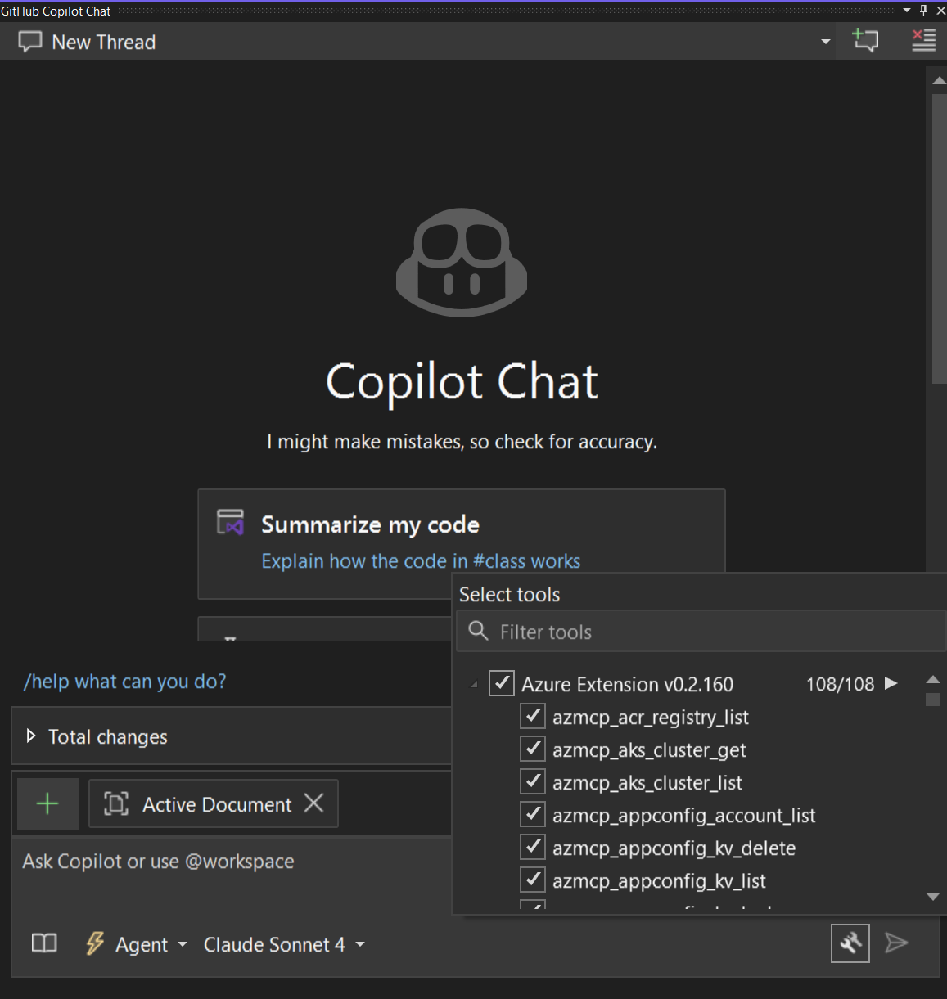
Task: Click the green plus add context button
Action: coord(48,803)
